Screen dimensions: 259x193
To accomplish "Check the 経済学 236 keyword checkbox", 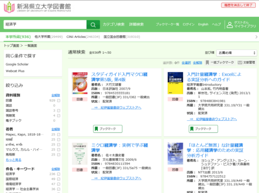I will coord(59,174).
